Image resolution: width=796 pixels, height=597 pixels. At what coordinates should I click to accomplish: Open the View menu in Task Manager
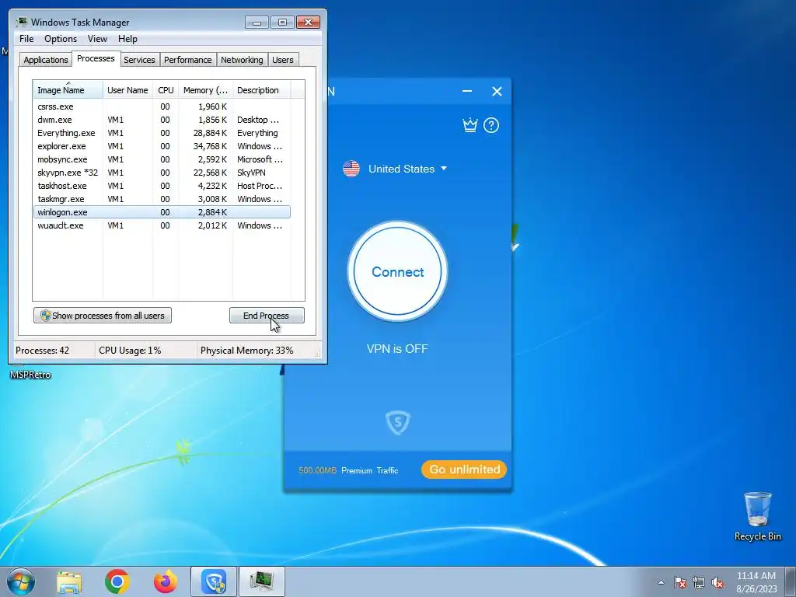click(97, 39)
